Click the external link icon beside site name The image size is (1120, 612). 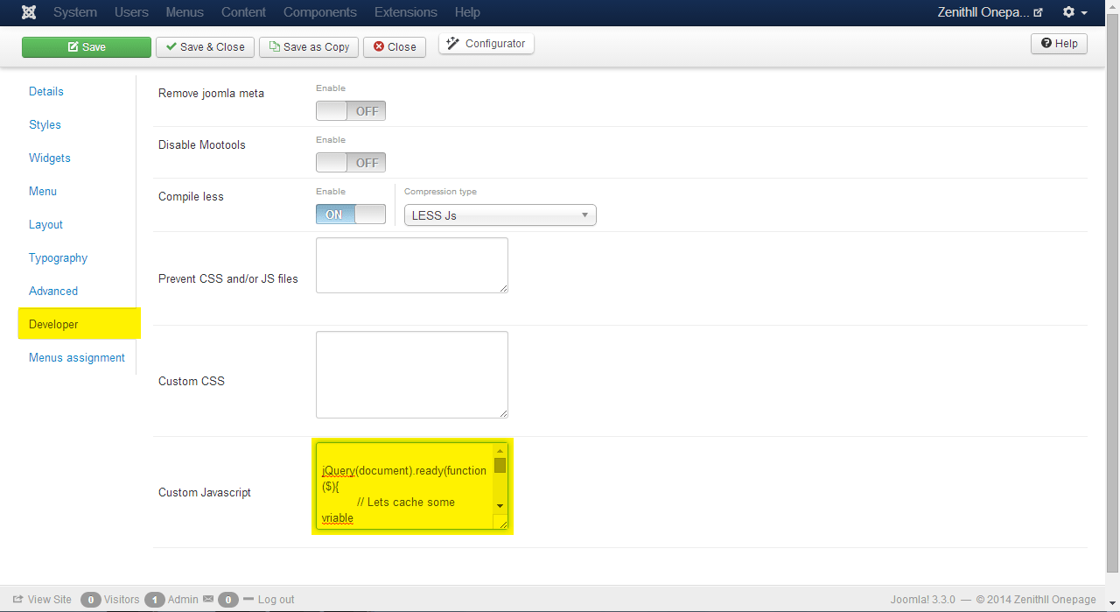point(1038,13)
